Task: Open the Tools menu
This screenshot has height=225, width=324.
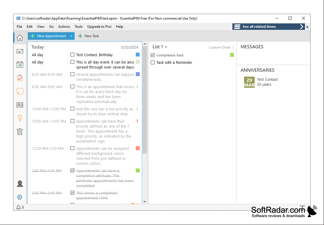Action: [x=78, y=27]
